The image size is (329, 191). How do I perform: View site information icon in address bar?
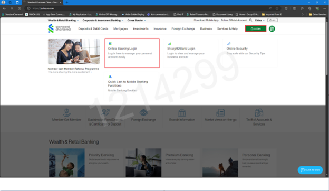point(29,8)
